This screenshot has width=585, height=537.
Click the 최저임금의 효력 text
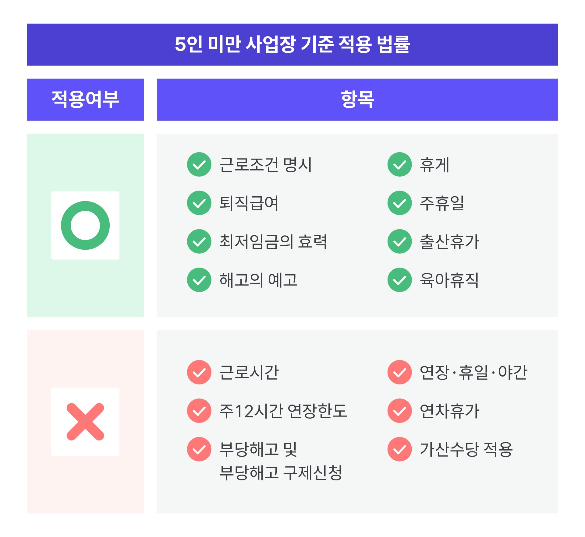[x=273, y=242]
